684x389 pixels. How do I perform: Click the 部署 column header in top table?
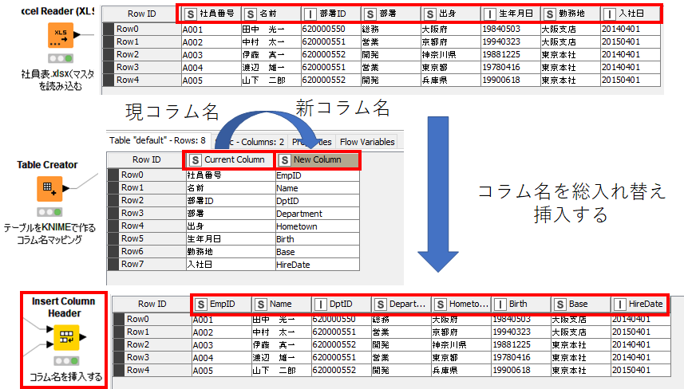[391, 14]
